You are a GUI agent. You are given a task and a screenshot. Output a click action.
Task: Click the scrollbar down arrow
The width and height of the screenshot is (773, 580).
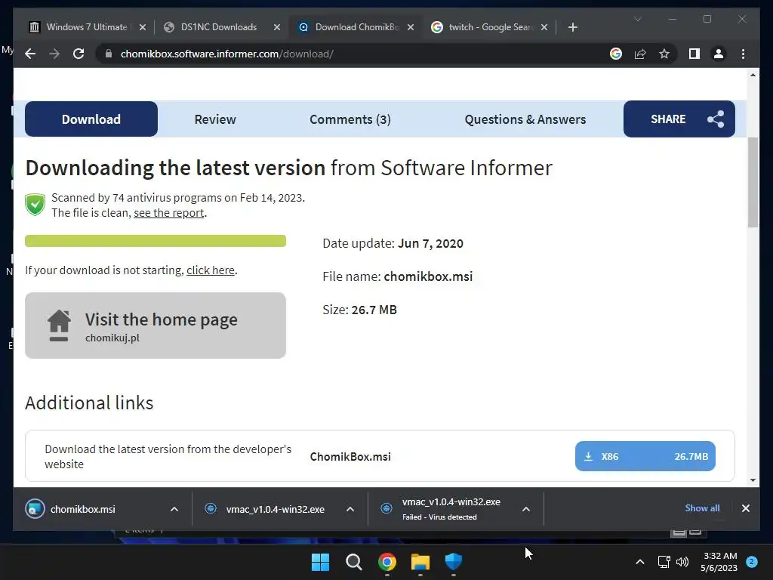click(x=753, y=480)
